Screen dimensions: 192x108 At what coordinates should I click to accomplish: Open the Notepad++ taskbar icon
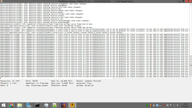(55, 105)
